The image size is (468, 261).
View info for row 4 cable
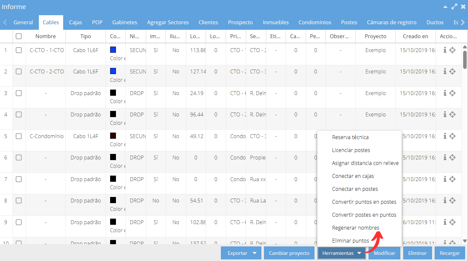445,114
